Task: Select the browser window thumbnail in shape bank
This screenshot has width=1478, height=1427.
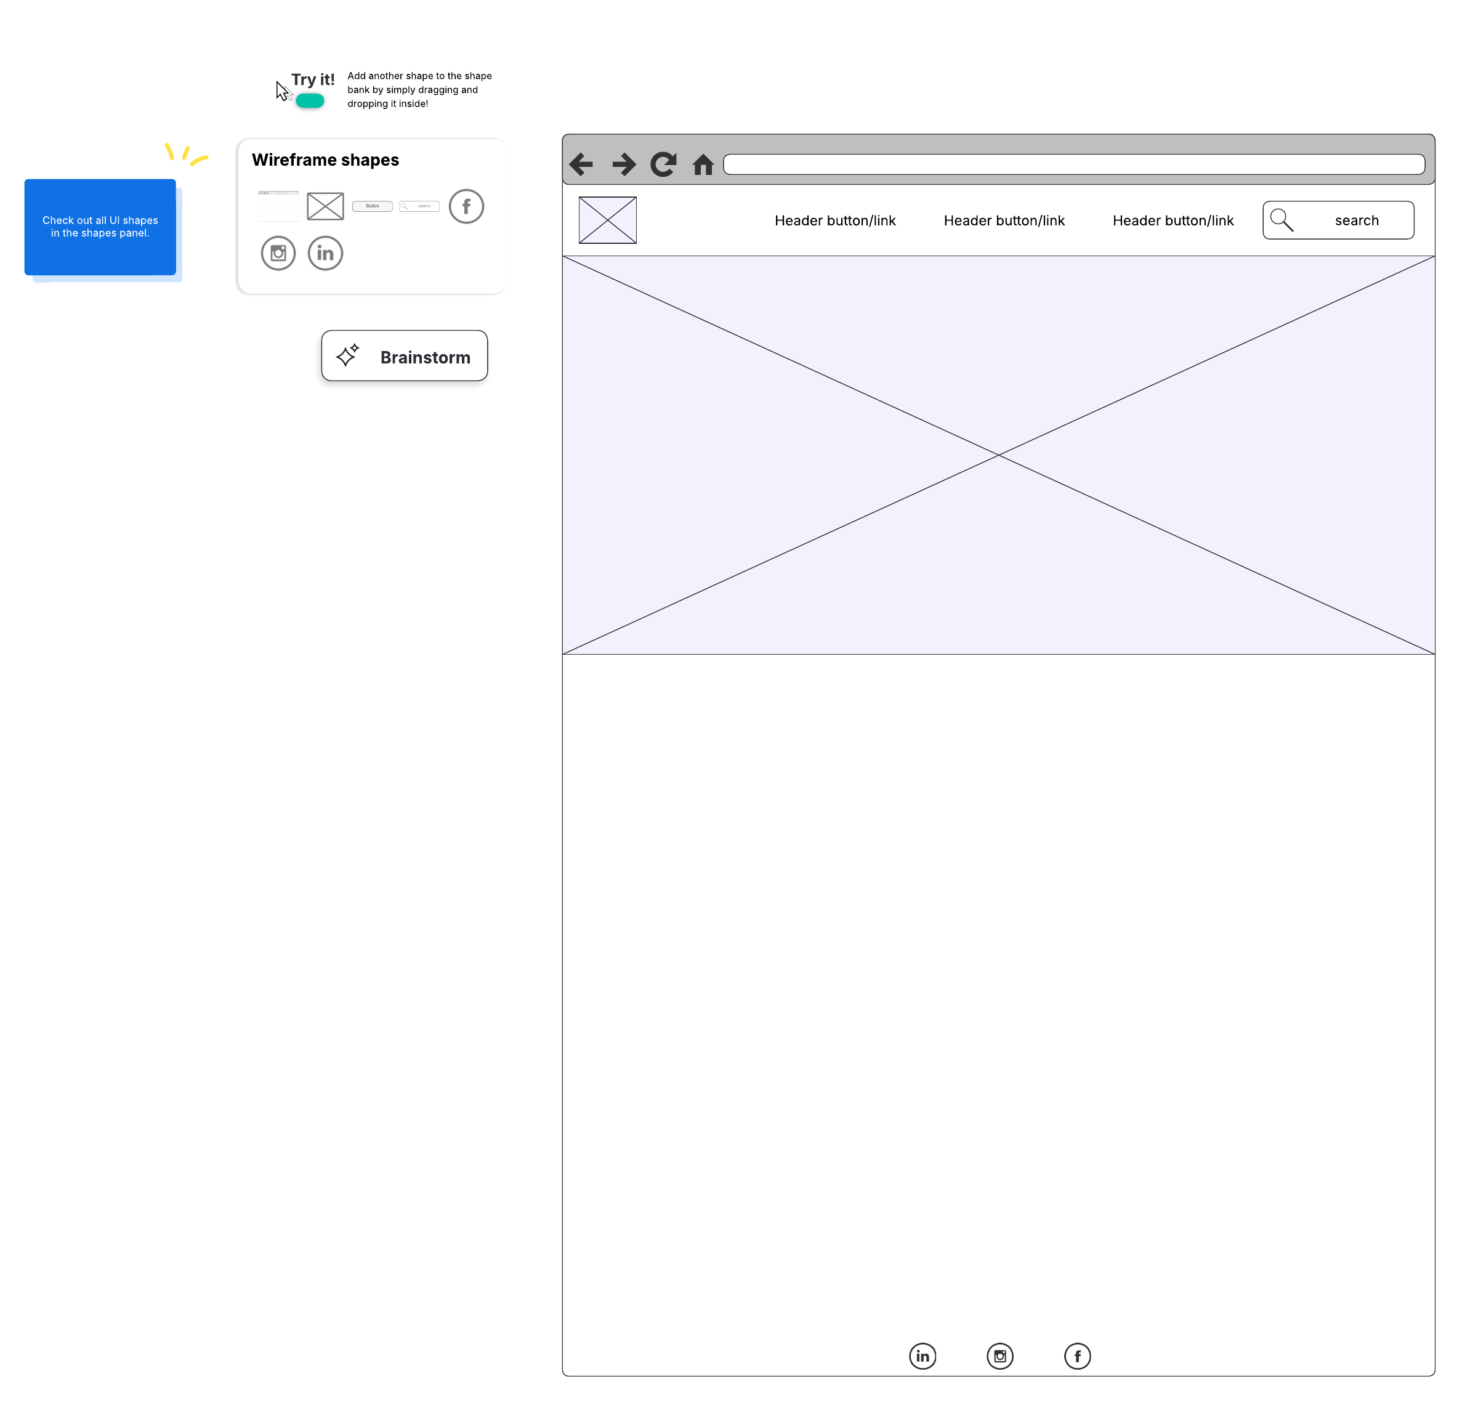Action: pos(278,206)
